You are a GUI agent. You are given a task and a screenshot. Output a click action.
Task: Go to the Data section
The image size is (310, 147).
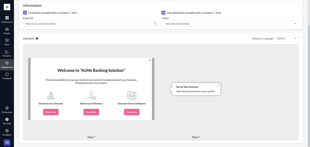(x=7, y=42)
